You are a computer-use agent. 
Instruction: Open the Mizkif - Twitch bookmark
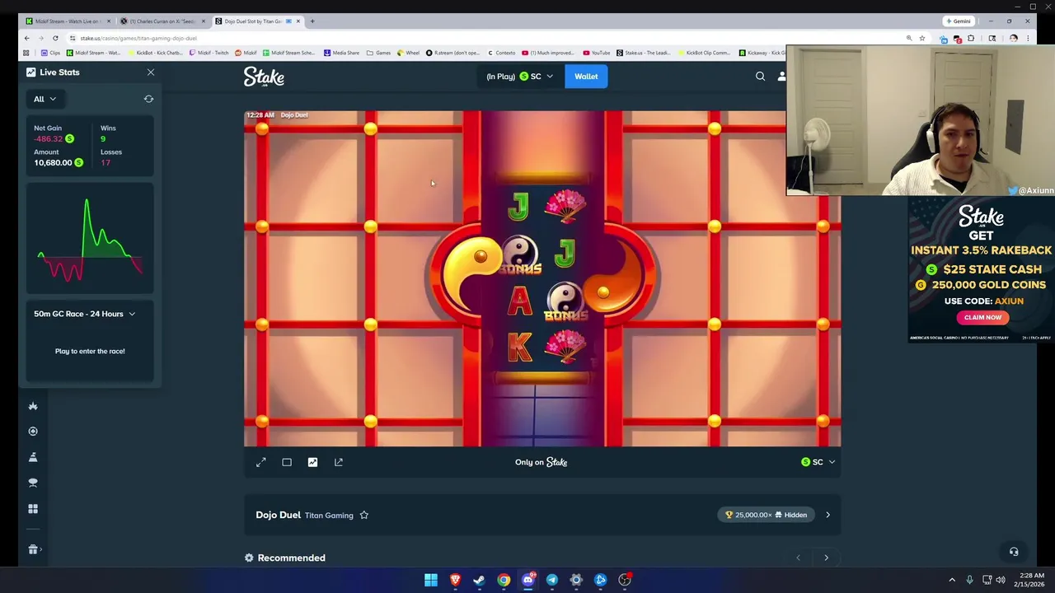click(x=209, y=53)
